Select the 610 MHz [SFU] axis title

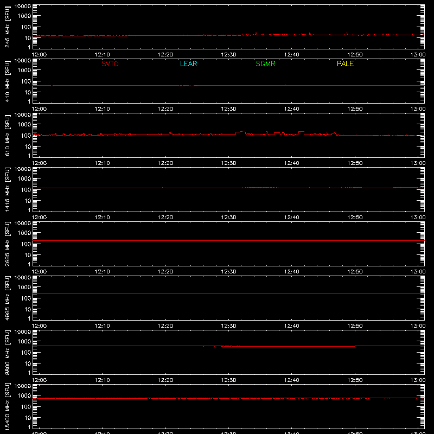[8, 135]
